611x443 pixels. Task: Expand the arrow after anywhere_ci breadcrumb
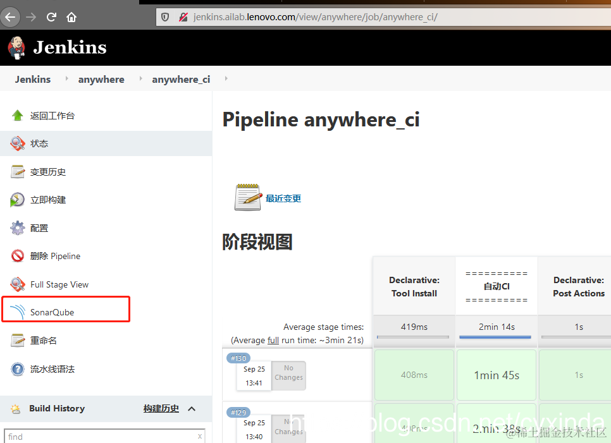click(x=226, y=78)
